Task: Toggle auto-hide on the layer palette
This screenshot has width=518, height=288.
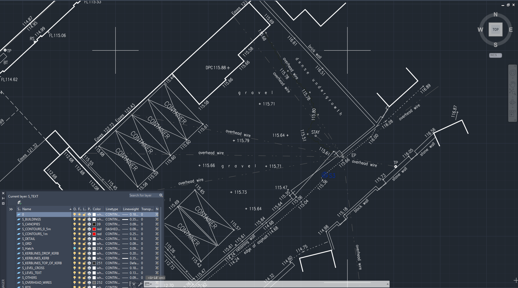Action: 3,198
